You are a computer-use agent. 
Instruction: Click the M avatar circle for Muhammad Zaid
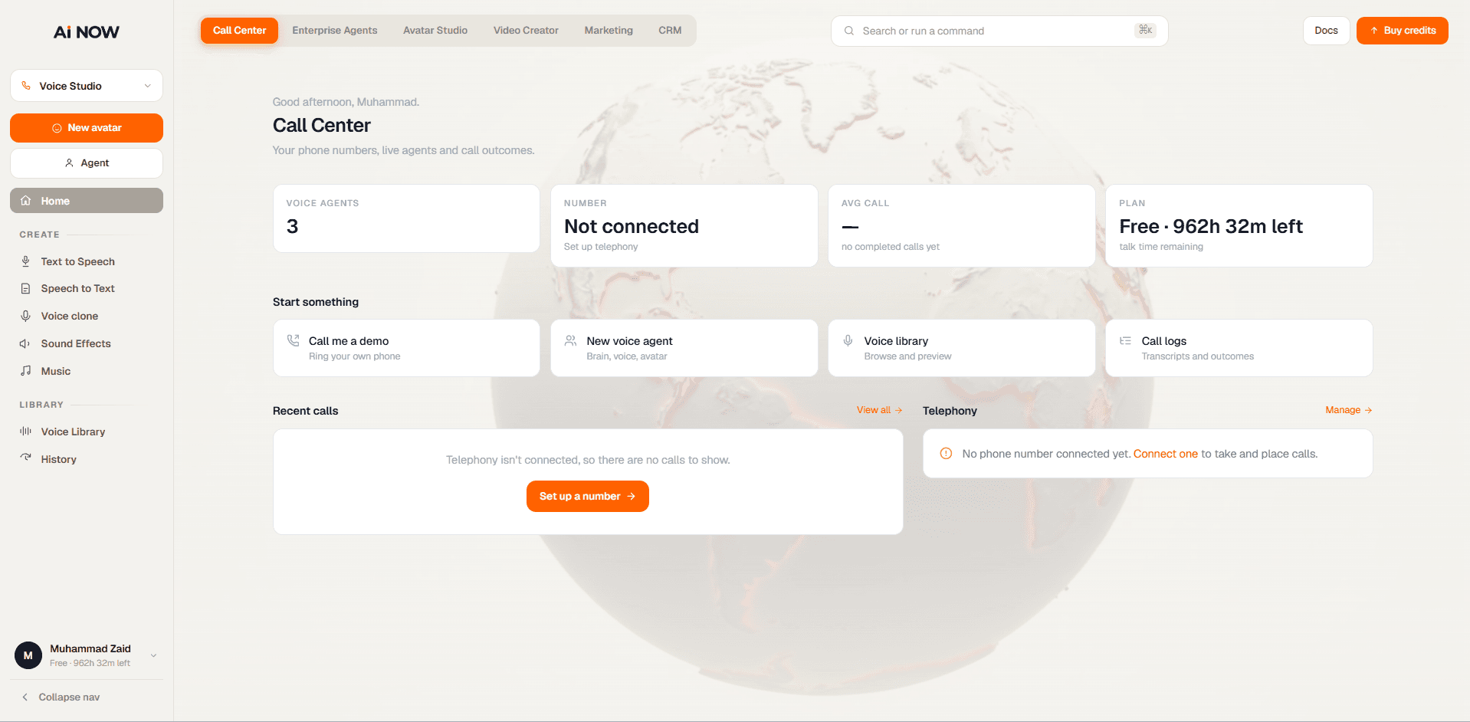28,655
